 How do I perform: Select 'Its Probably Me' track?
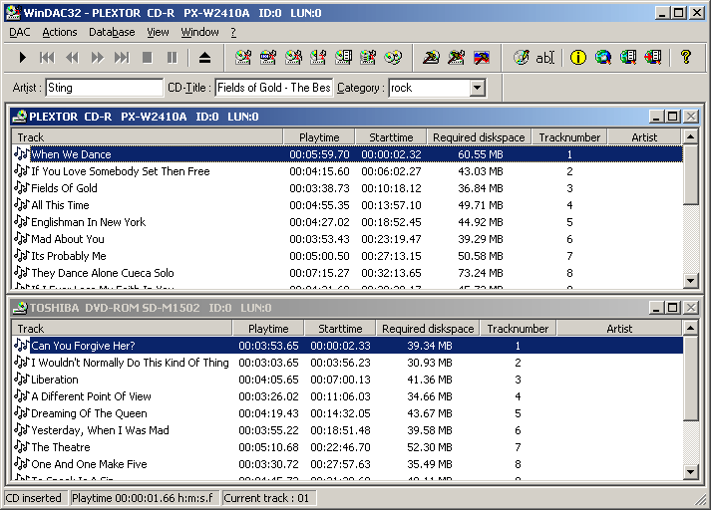pyautogui.click(x=347, y=256)
